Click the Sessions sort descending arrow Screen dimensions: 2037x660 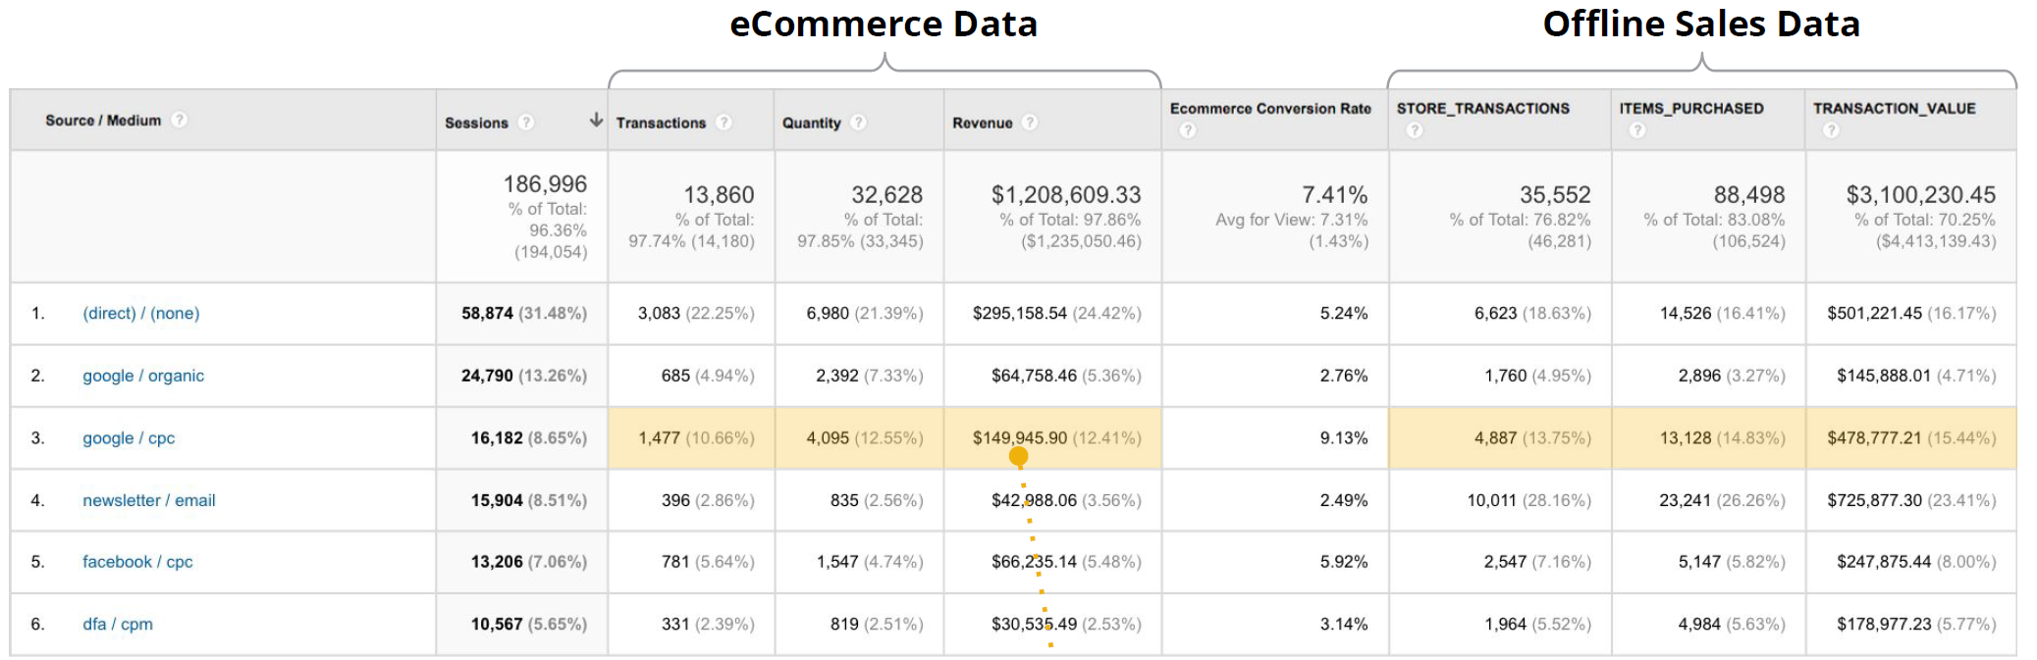pyautogui.click(x=595, y=121)
